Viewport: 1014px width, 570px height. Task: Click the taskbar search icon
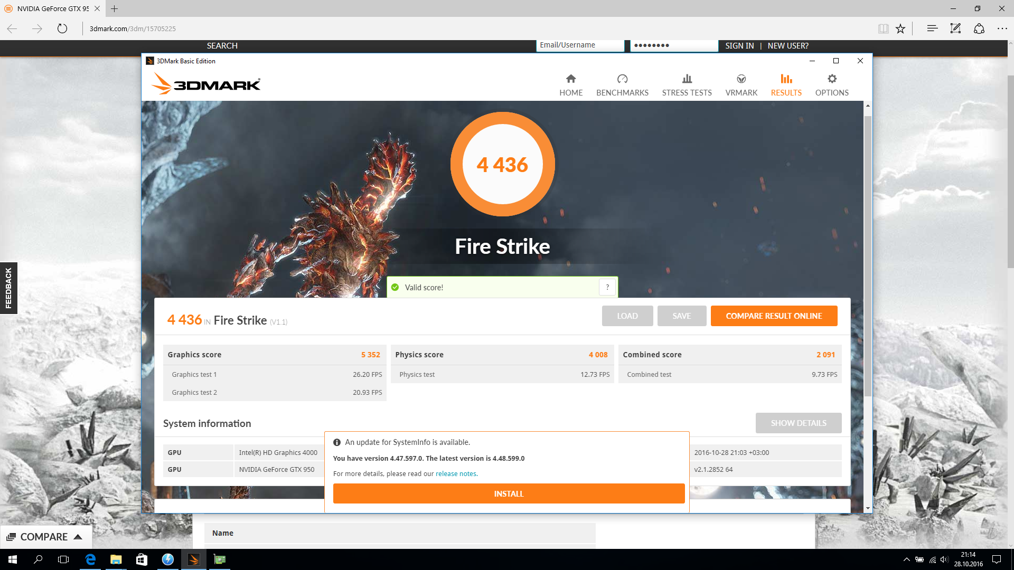tap(38, 559)
